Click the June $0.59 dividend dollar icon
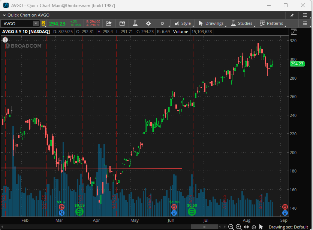313x230 pixels. 192,212
